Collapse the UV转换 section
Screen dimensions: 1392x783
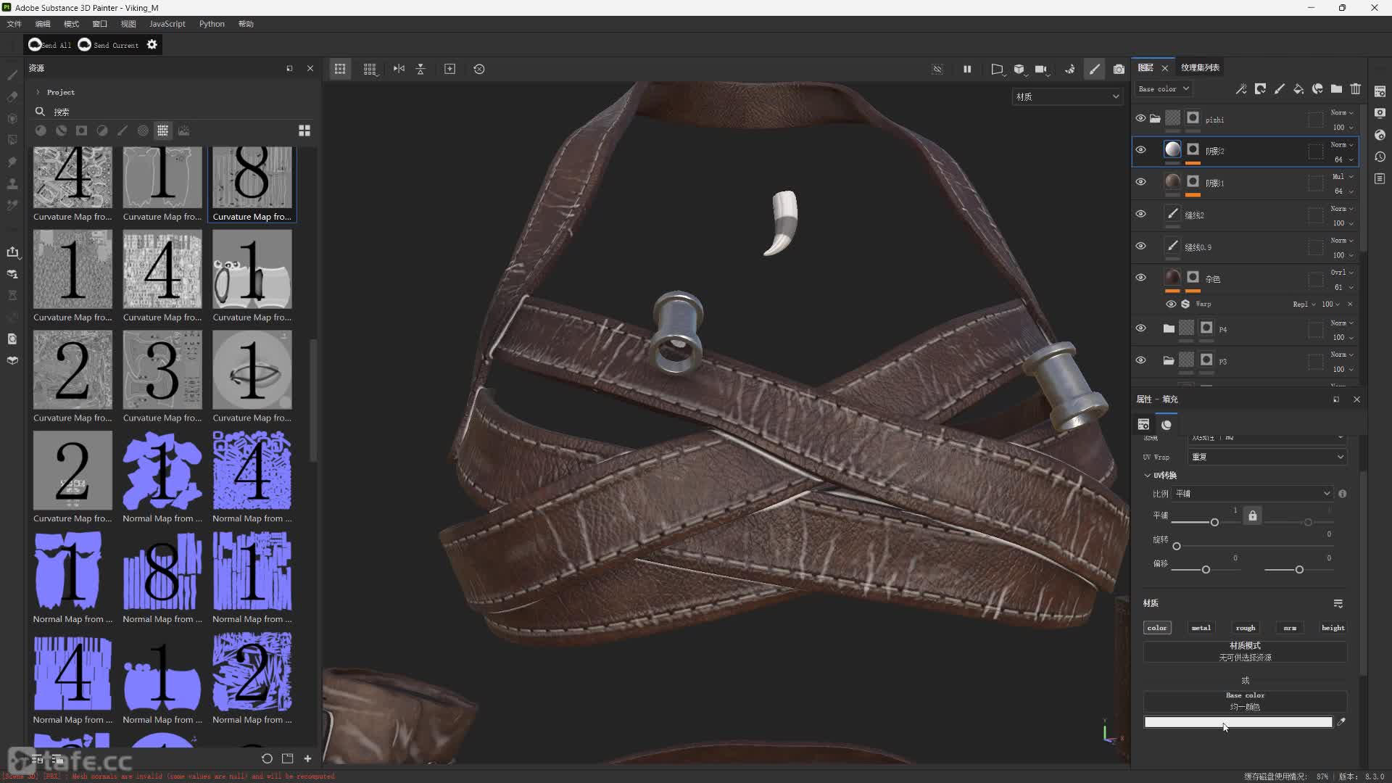pos(1147,476)
